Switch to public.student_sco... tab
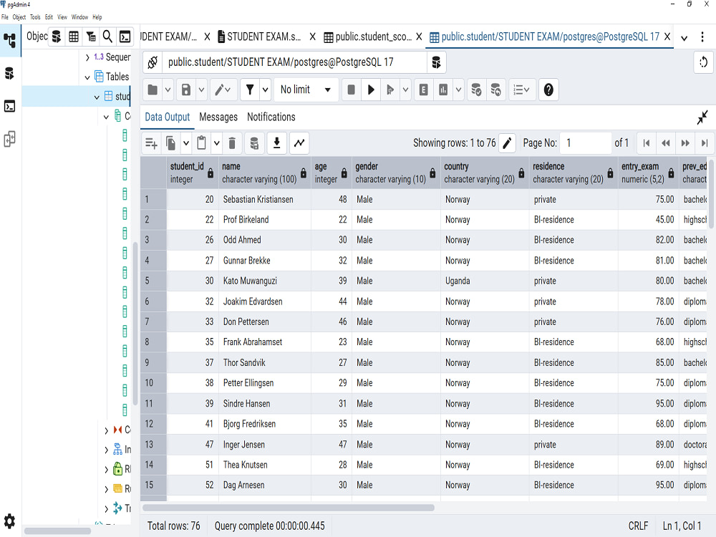The height and width of the screenshot is (537, 716). [x=368, y=37]
